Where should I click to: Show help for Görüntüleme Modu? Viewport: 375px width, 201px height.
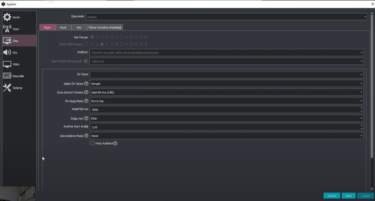[x=86, y=135]
